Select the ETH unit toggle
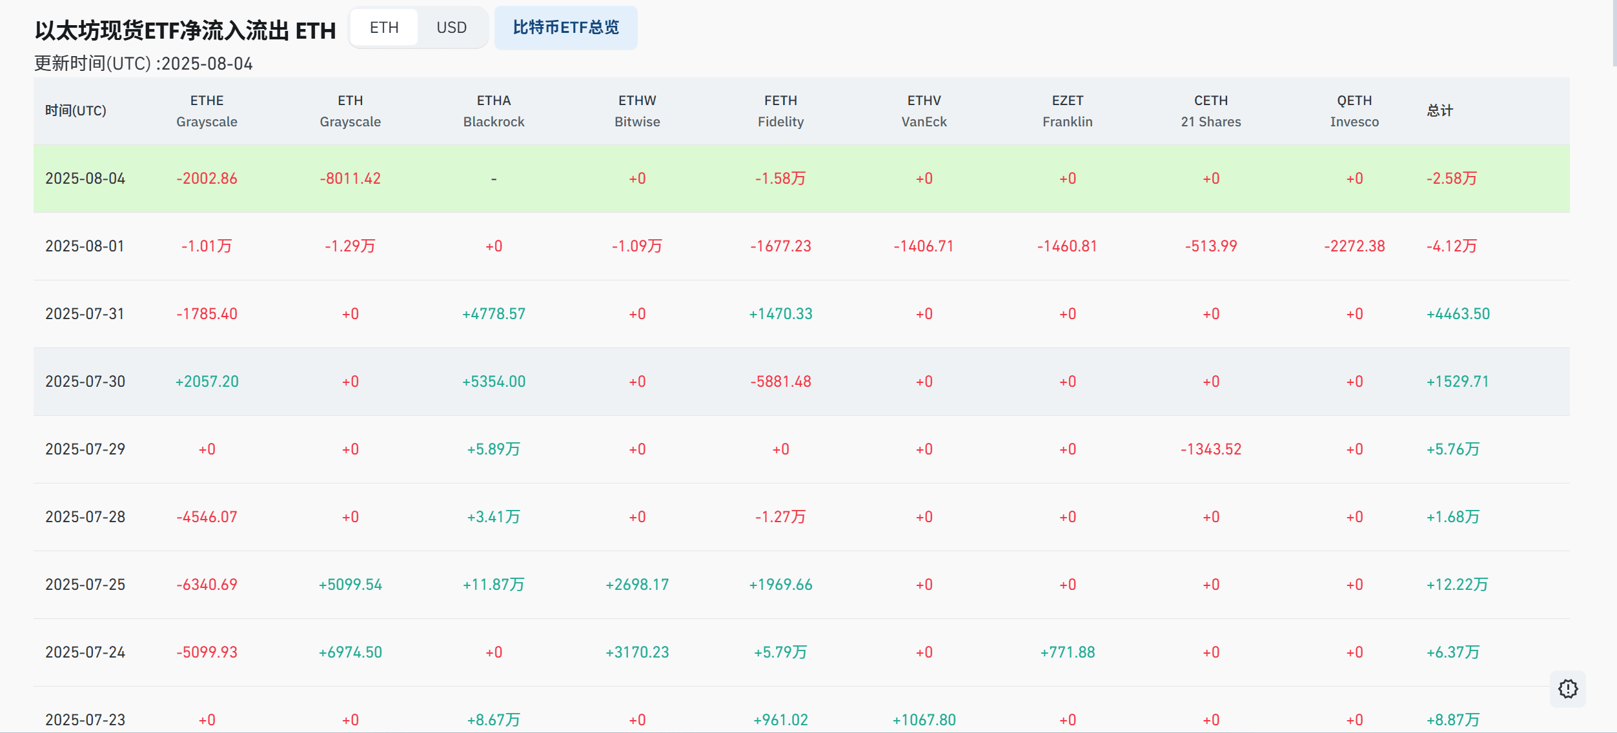Screen dimensions: 1617x733 [x=384, y=28]
